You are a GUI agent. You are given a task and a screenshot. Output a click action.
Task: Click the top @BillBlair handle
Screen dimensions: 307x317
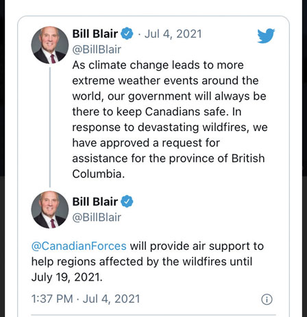(97, 49)
